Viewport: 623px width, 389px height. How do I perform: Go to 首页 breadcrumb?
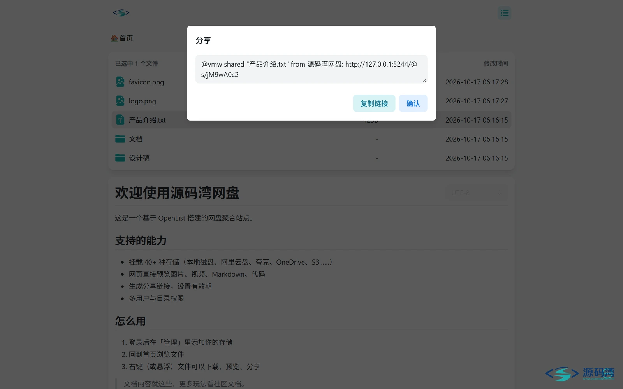tap(126, 38)
